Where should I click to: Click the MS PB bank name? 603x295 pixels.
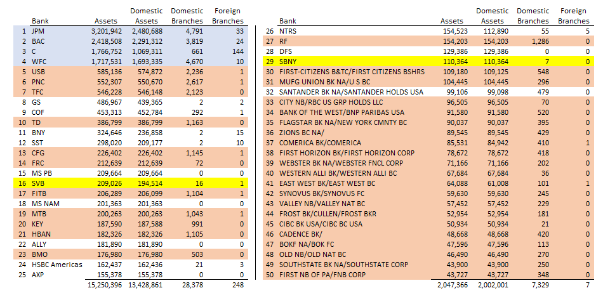tap(40, 173)
